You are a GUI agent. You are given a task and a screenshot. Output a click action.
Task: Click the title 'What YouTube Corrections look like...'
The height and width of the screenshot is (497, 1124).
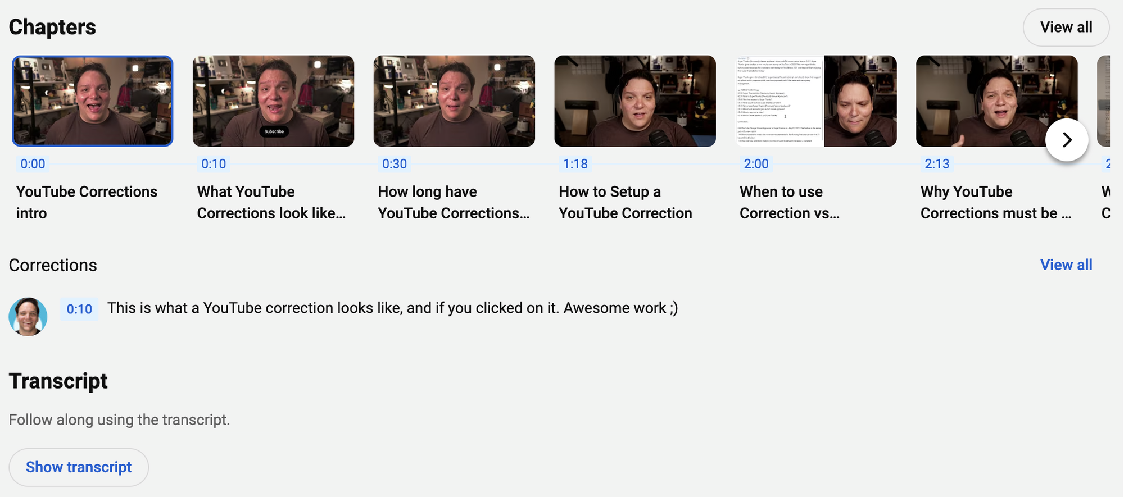(271, 202)
